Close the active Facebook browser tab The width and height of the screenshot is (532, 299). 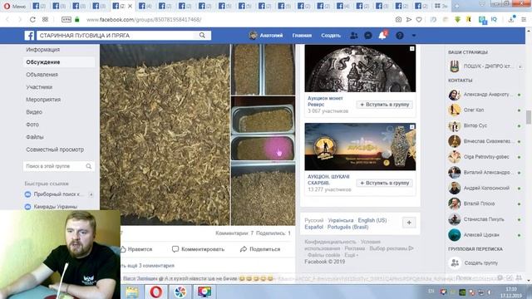pyautogui.click(x=130, y=6)
